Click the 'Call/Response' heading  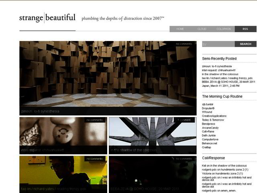tap(213, 158)
